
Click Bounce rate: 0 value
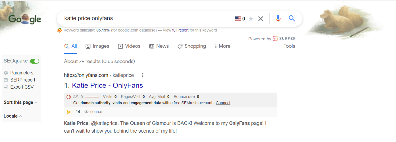pyautogui.click(x=186, y=97)
